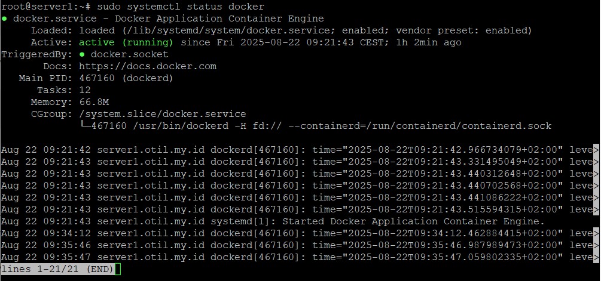Click the truncation arrow on the 09:34:12 log line
Screen dimensions: 601x281
tap(595, 233)
